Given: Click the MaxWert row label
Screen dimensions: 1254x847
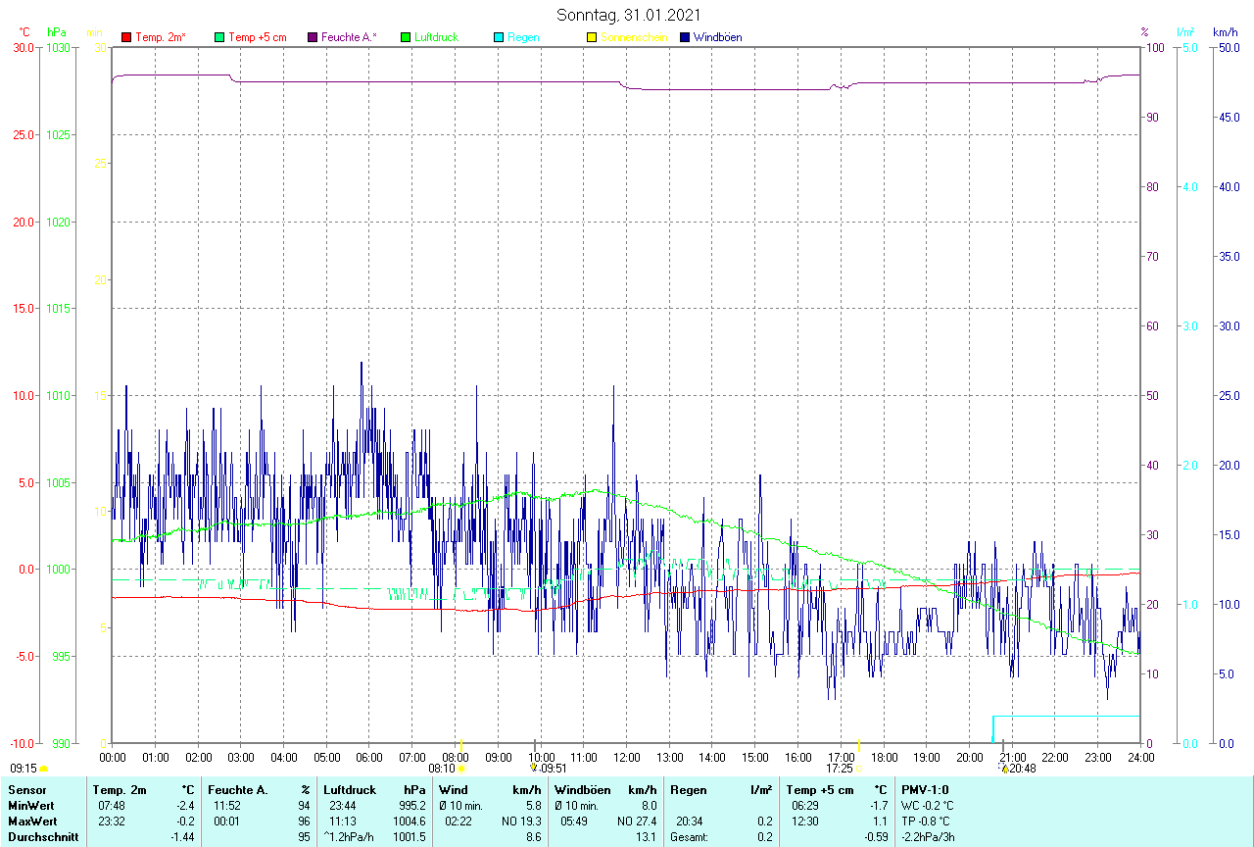Looking at the screenshot, I should point(32,822).
